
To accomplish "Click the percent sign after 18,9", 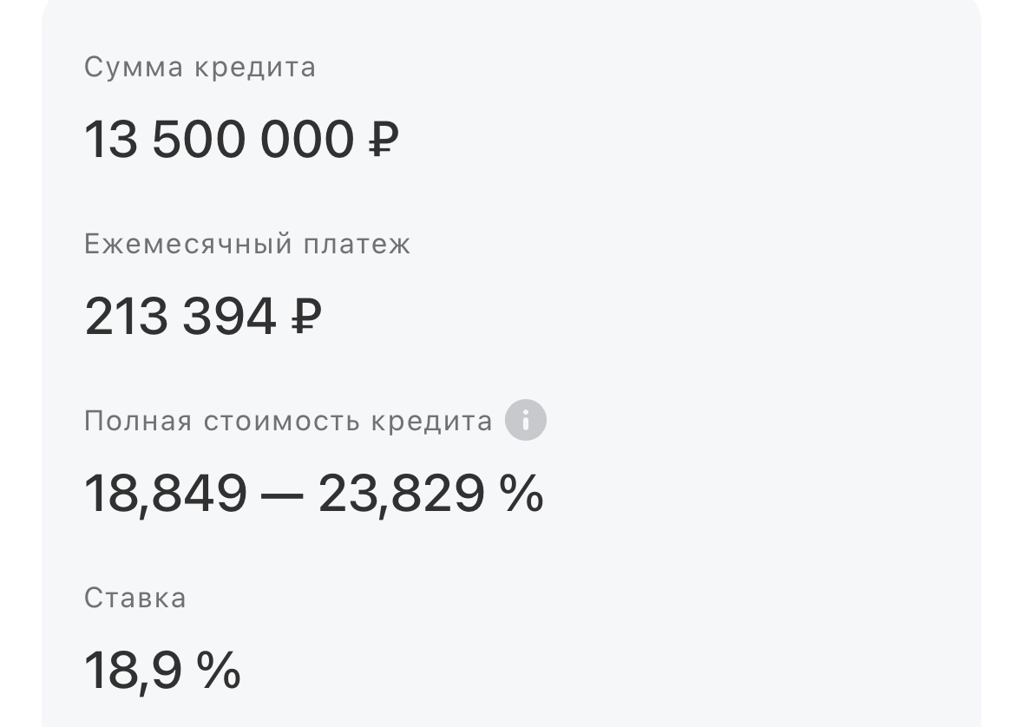I will (219, 670).
